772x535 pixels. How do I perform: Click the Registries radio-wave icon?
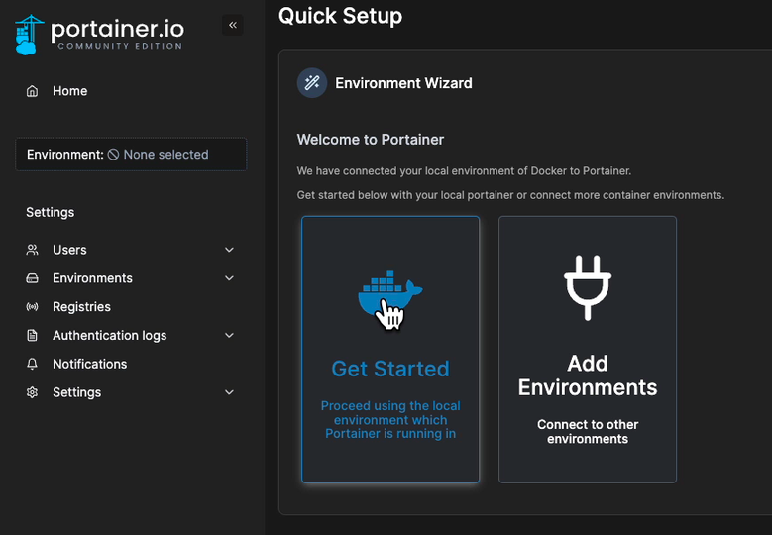32,307
